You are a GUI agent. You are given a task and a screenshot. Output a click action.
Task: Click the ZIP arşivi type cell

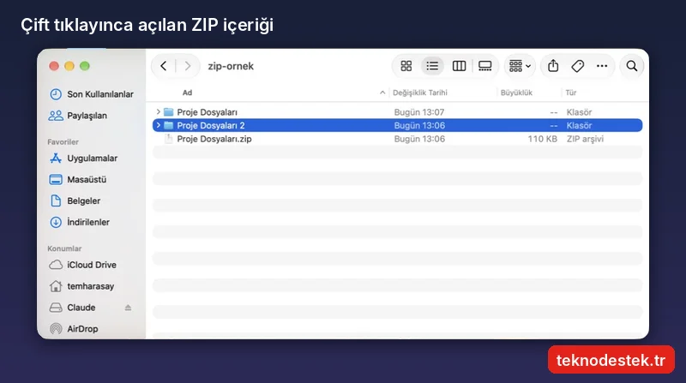click(x=585, y=139)
